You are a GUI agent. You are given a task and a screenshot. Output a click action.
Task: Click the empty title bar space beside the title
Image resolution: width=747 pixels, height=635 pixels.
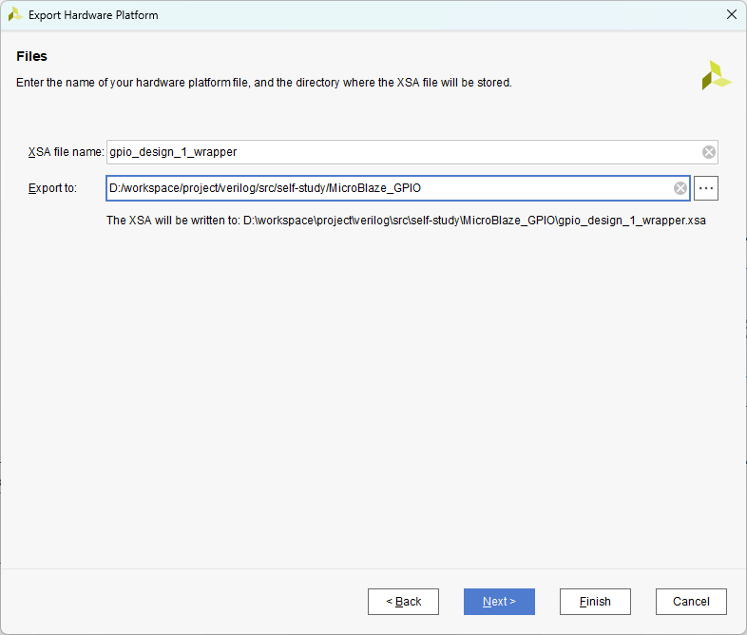428,15
